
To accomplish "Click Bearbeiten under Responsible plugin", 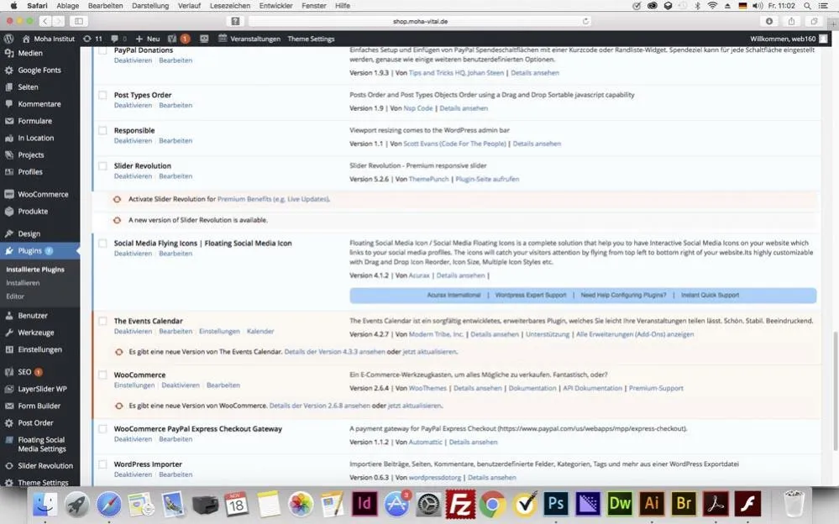I will [176, 141].
